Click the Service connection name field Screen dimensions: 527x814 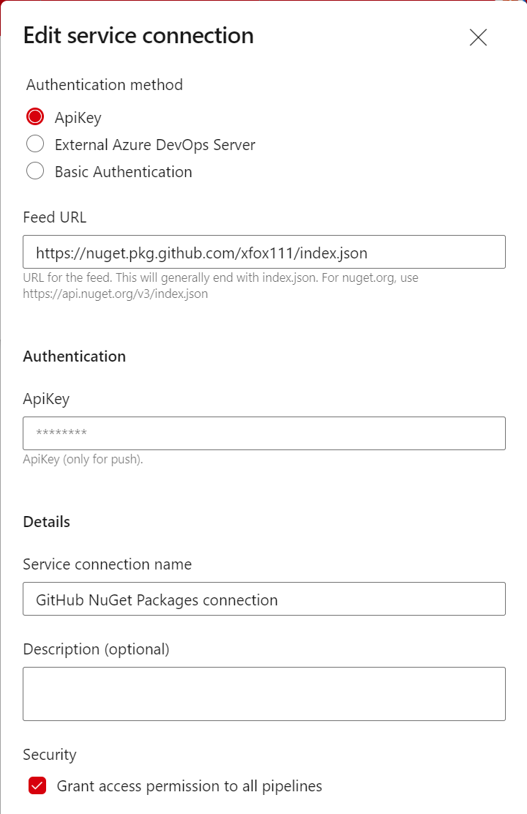click(263, 598)
